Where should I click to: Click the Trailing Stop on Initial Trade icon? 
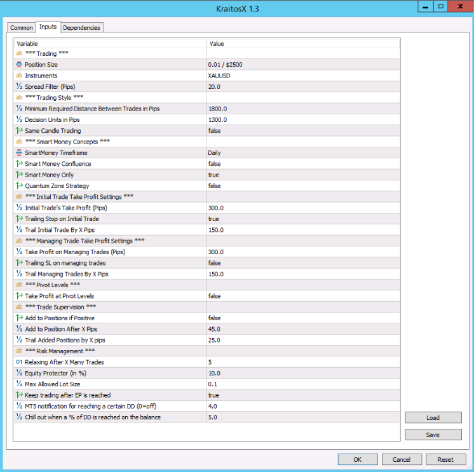coord(19,219)
